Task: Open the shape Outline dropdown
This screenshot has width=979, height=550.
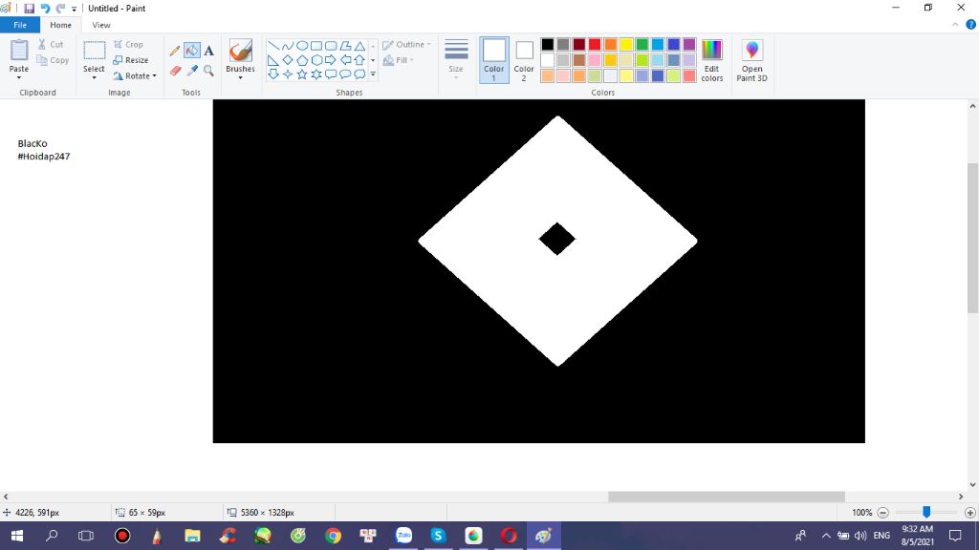Action: (x=406, y=45)
